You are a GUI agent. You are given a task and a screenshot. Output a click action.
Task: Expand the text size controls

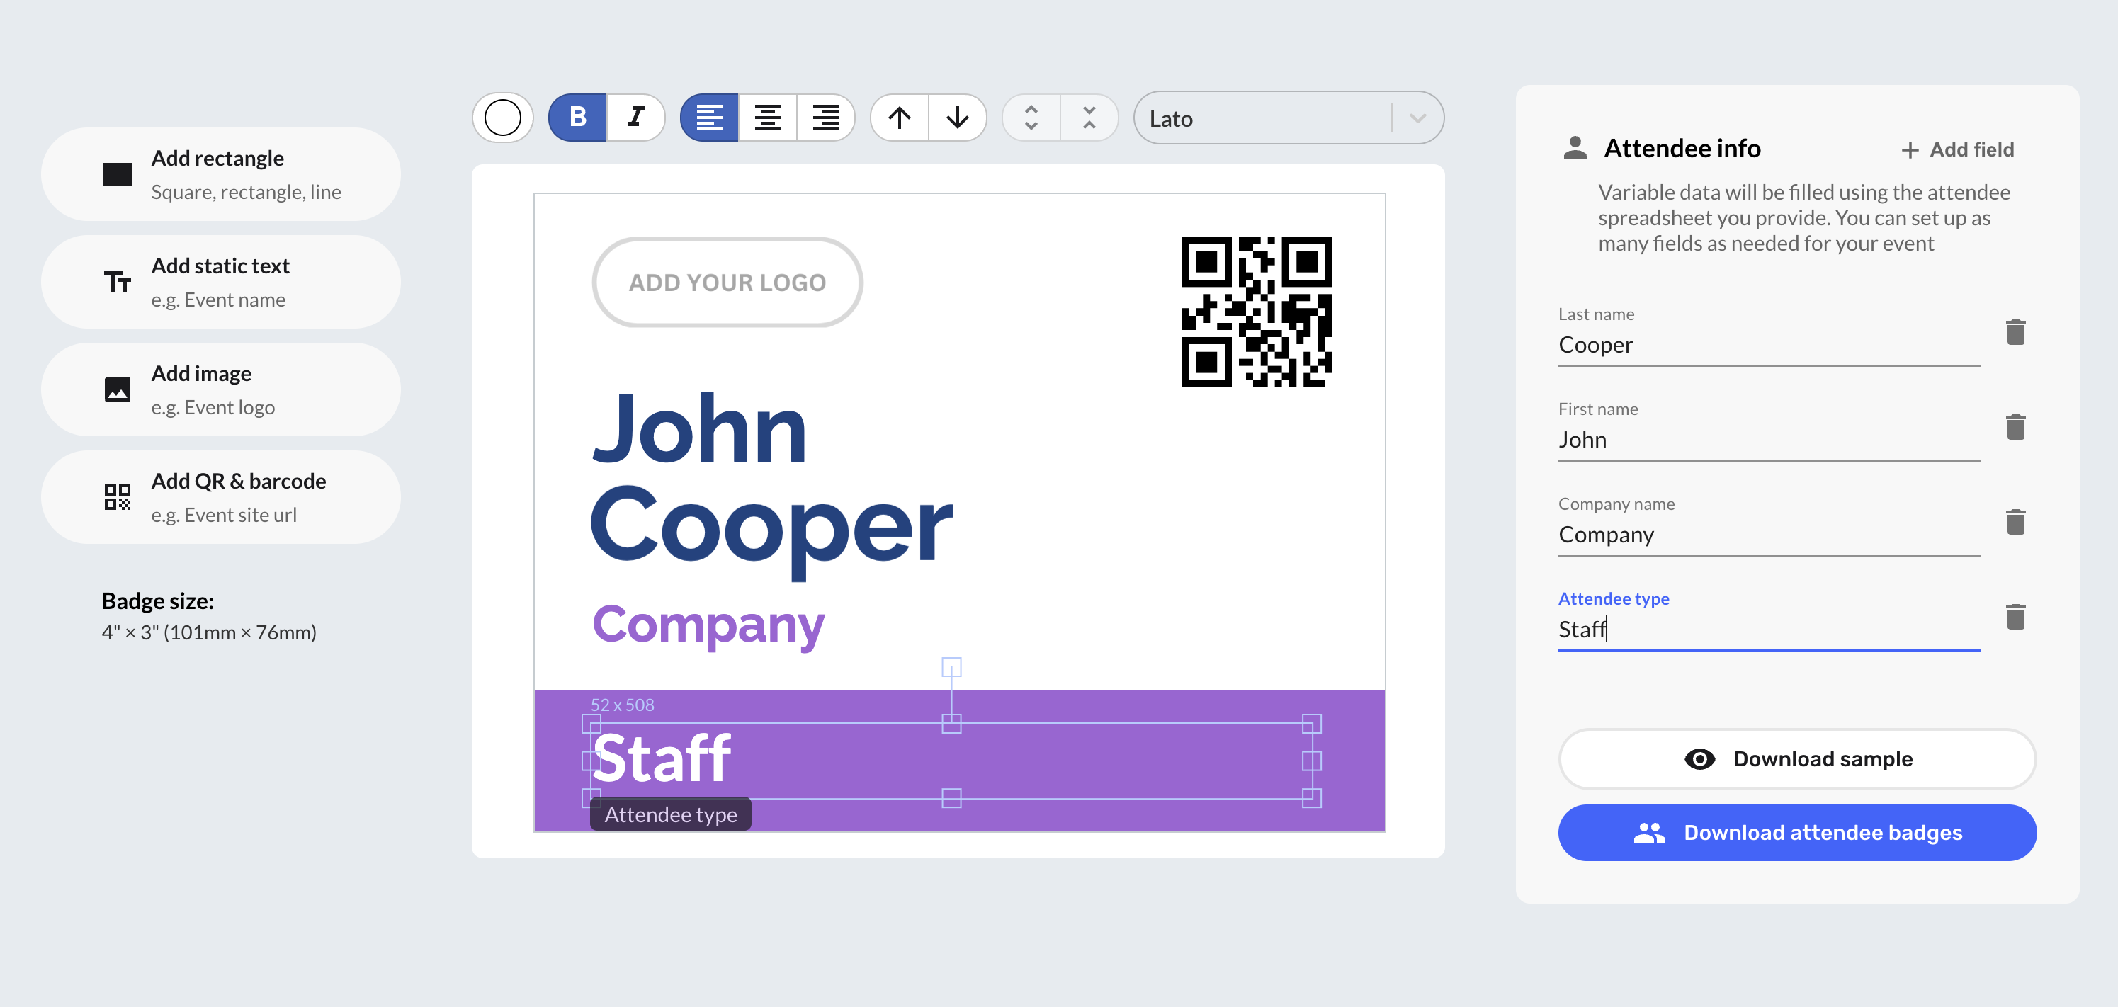1030,118
